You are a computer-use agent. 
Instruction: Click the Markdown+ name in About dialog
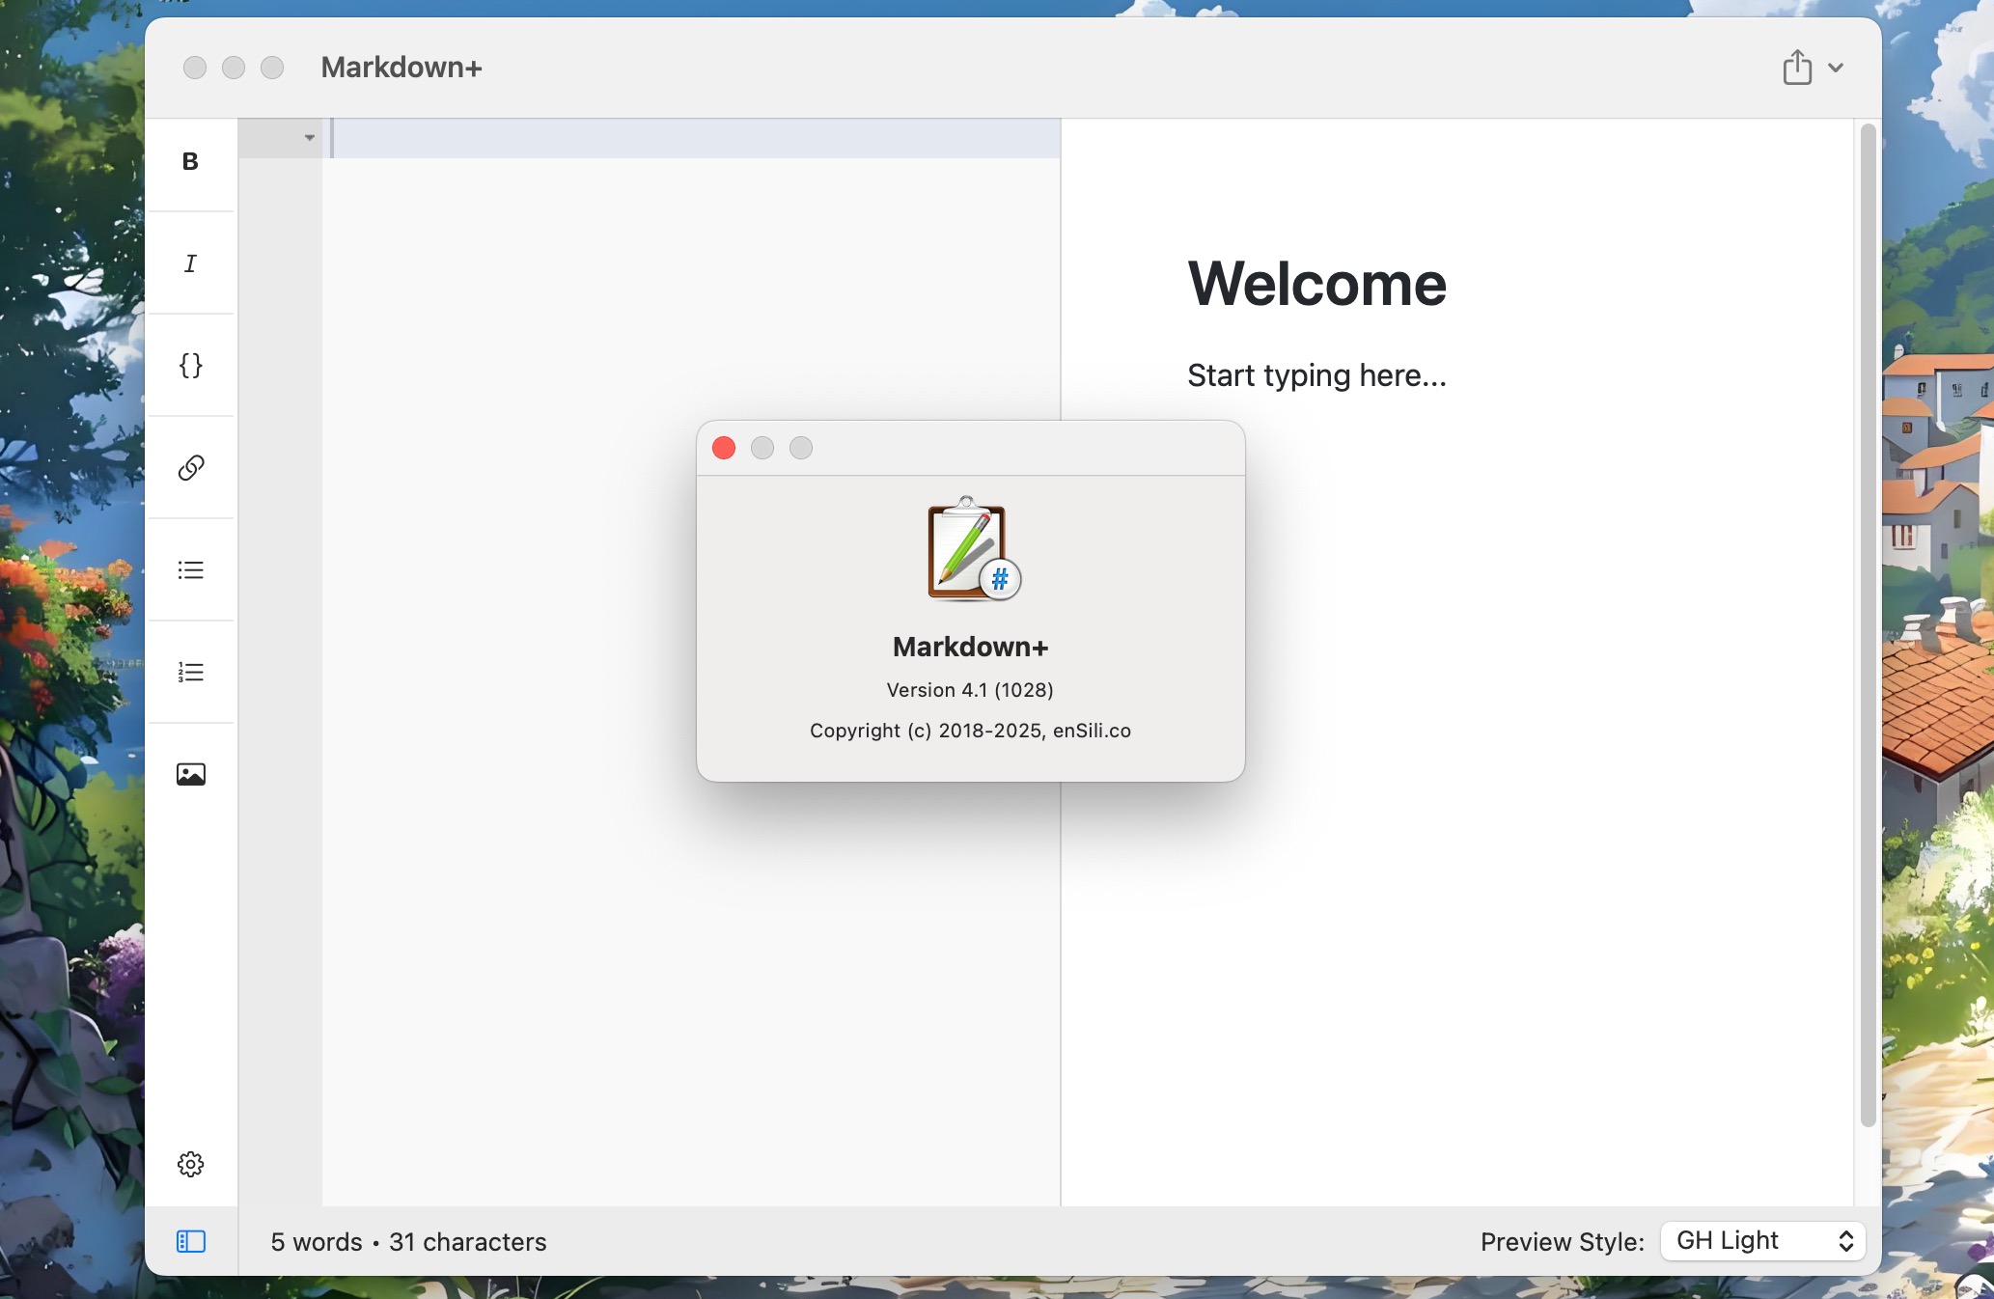coord(970,647)
